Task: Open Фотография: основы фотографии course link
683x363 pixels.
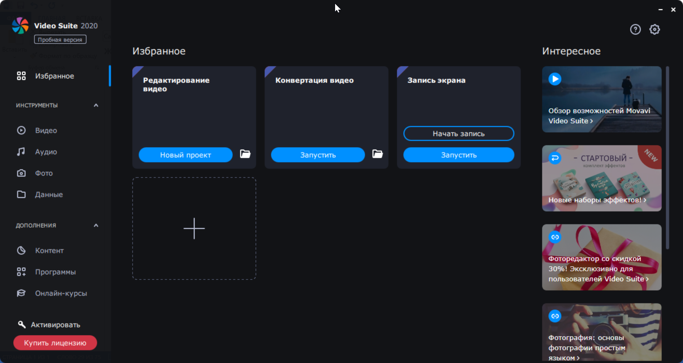Action: coord(587,348)
